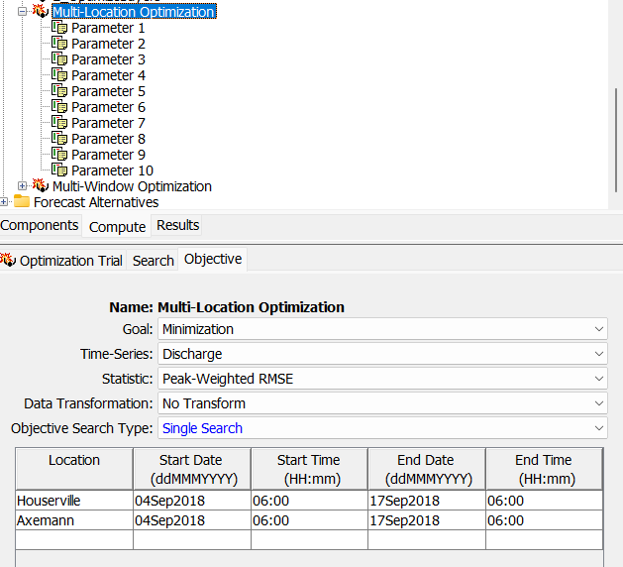Click the Parameter 8 icon

[59, 139]
